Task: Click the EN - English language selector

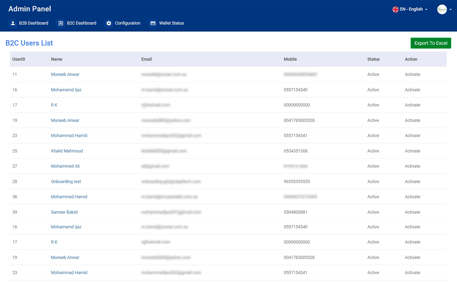Action: tap(411, 9)
